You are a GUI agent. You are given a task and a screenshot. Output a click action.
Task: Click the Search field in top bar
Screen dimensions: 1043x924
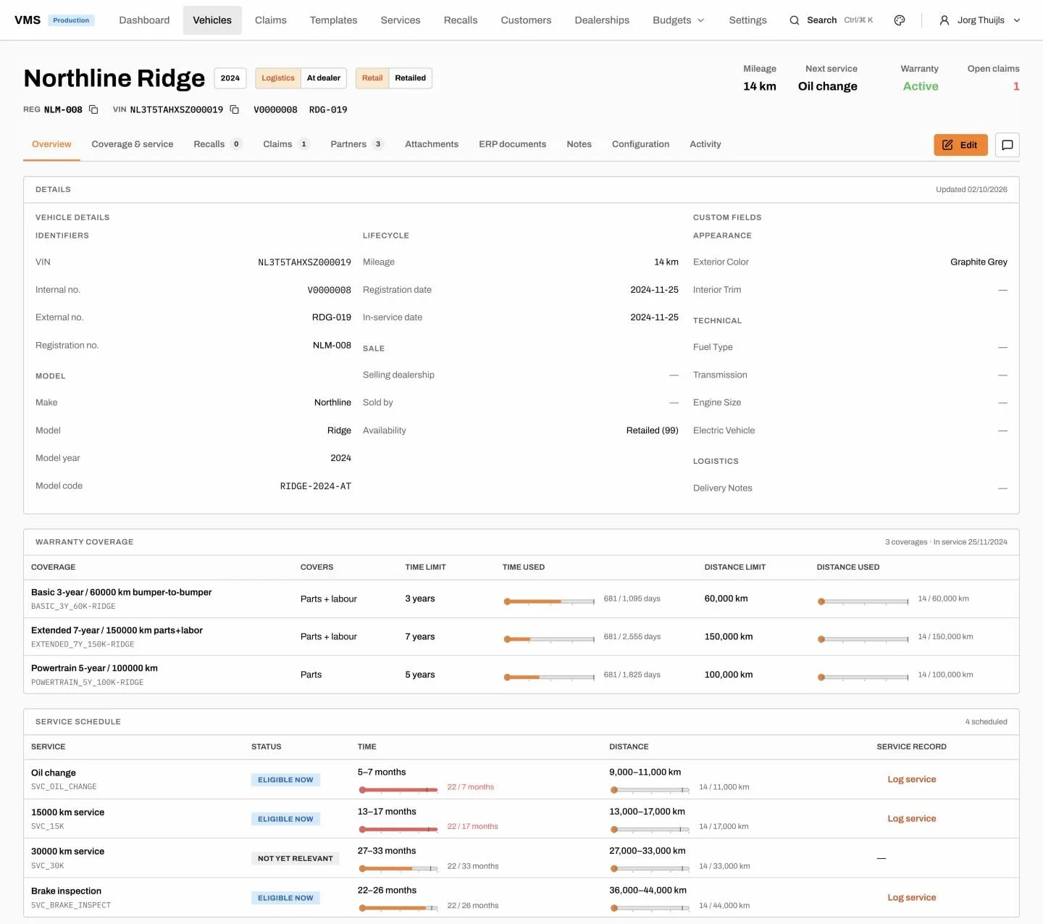click(x=831, y=20)
